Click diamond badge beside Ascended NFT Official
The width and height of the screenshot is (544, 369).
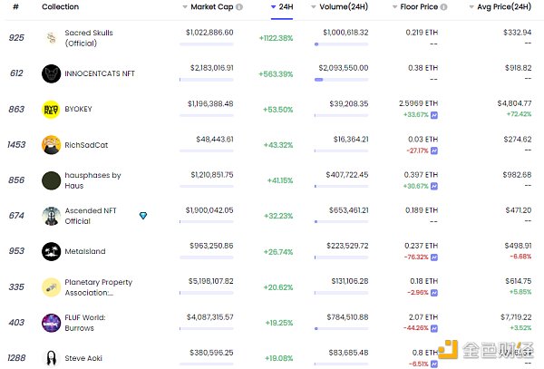tap(142, 215)
